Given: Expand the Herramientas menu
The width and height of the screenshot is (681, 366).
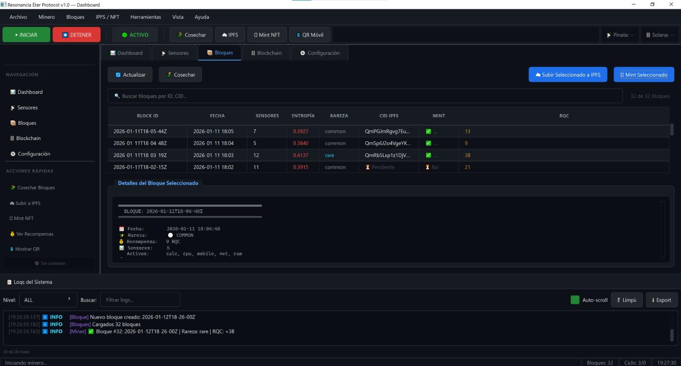Looking at the screenshot, I should [146, 17].
